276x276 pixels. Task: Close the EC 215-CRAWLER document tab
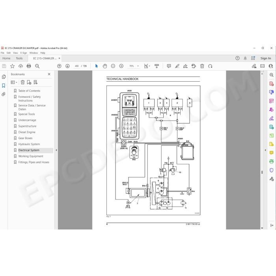click(59, 58)
